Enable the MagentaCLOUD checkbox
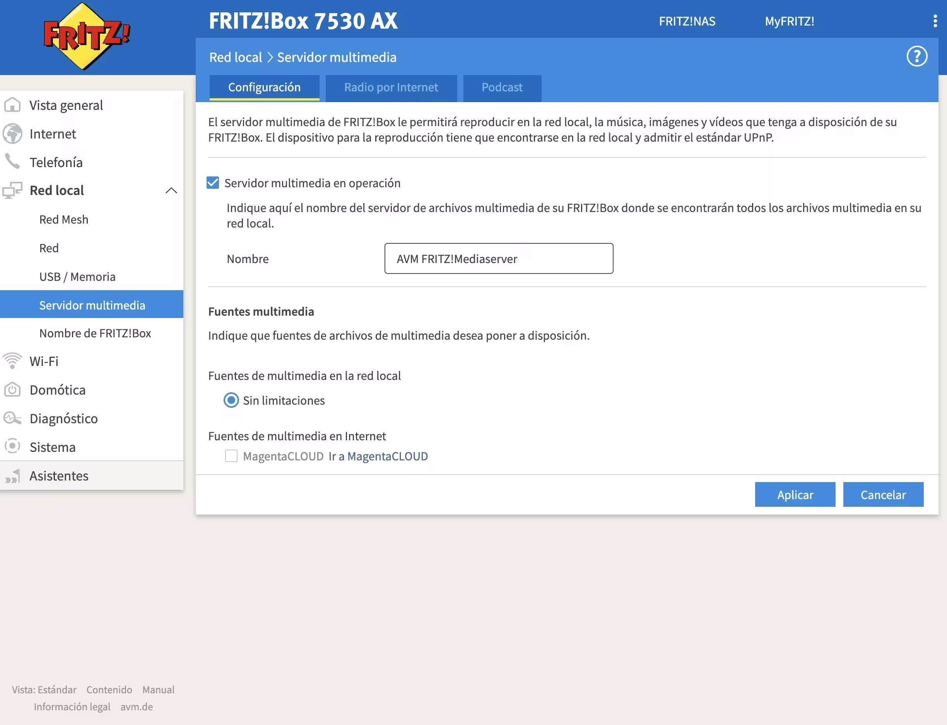 pos(231,456)
